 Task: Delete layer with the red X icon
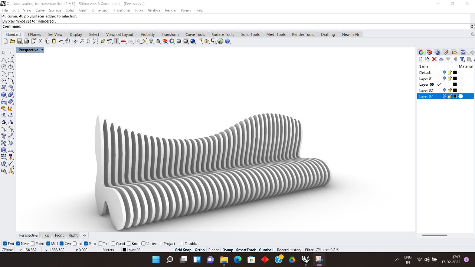click(434, 59)
